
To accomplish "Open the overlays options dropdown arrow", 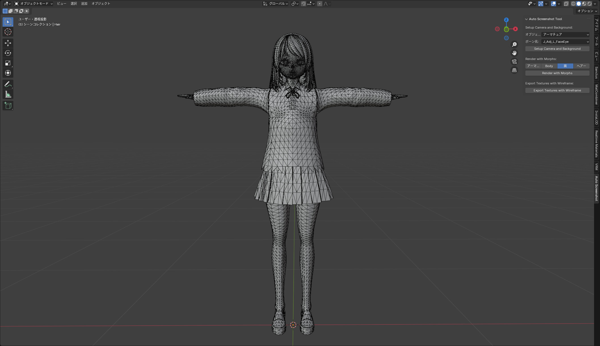I will click(x=559, y=4).
